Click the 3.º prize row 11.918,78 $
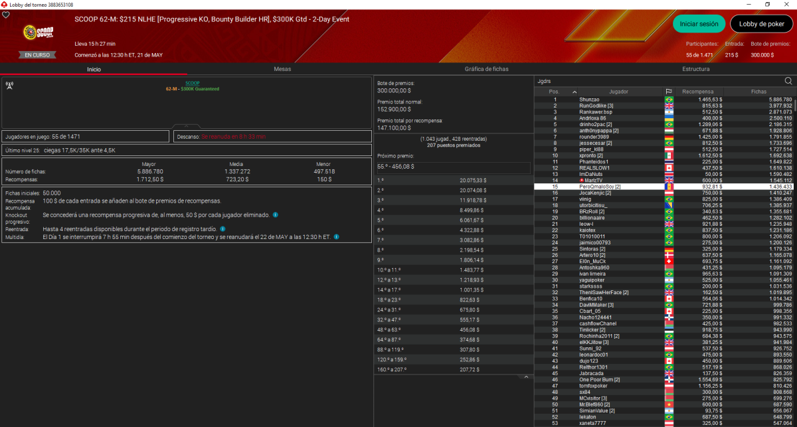The image size is (797, 427). coord(454,200)
